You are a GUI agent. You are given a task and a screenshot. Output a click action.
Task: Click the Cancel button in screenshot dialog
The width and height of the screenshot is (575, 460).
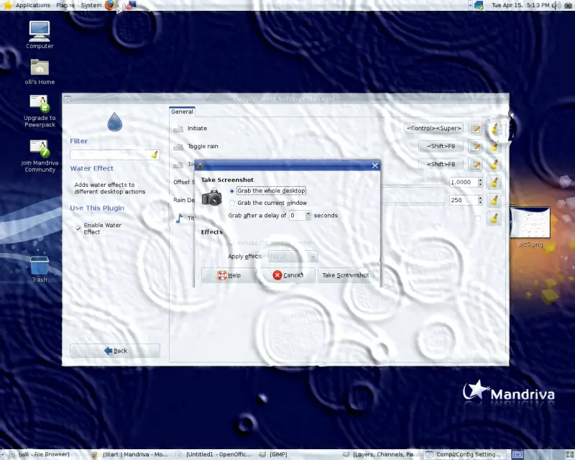(x=288, y=275)
